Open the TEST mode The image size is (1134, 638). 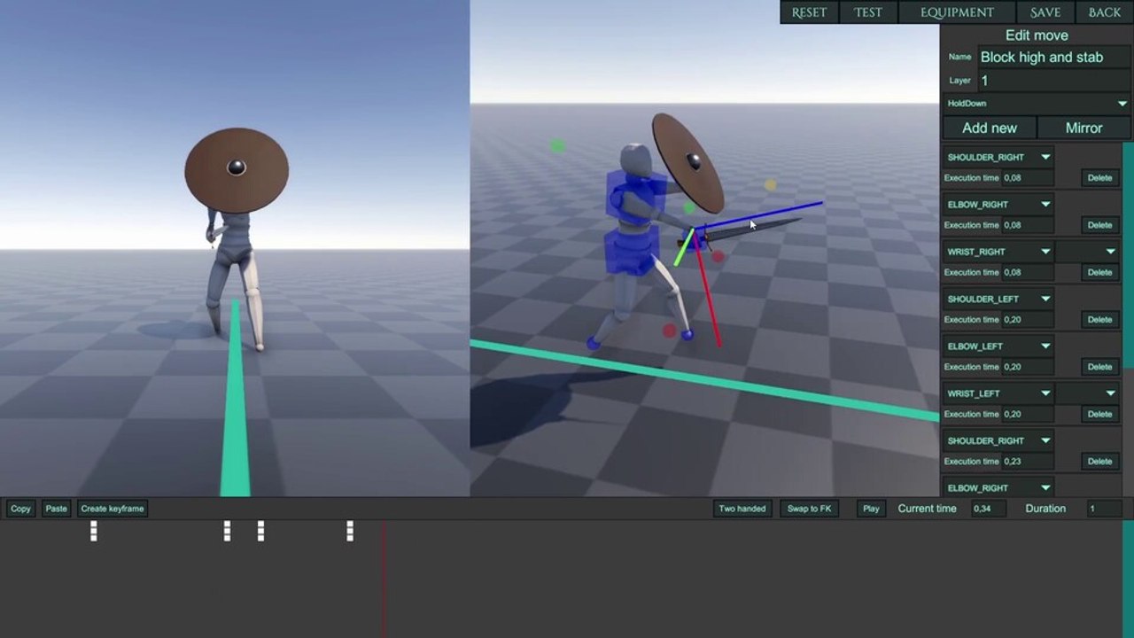coord(868,12)
